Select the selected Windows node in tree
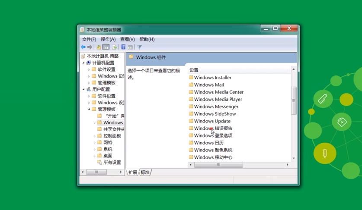This screenshot has height=210, width=362. coord(113,122)
